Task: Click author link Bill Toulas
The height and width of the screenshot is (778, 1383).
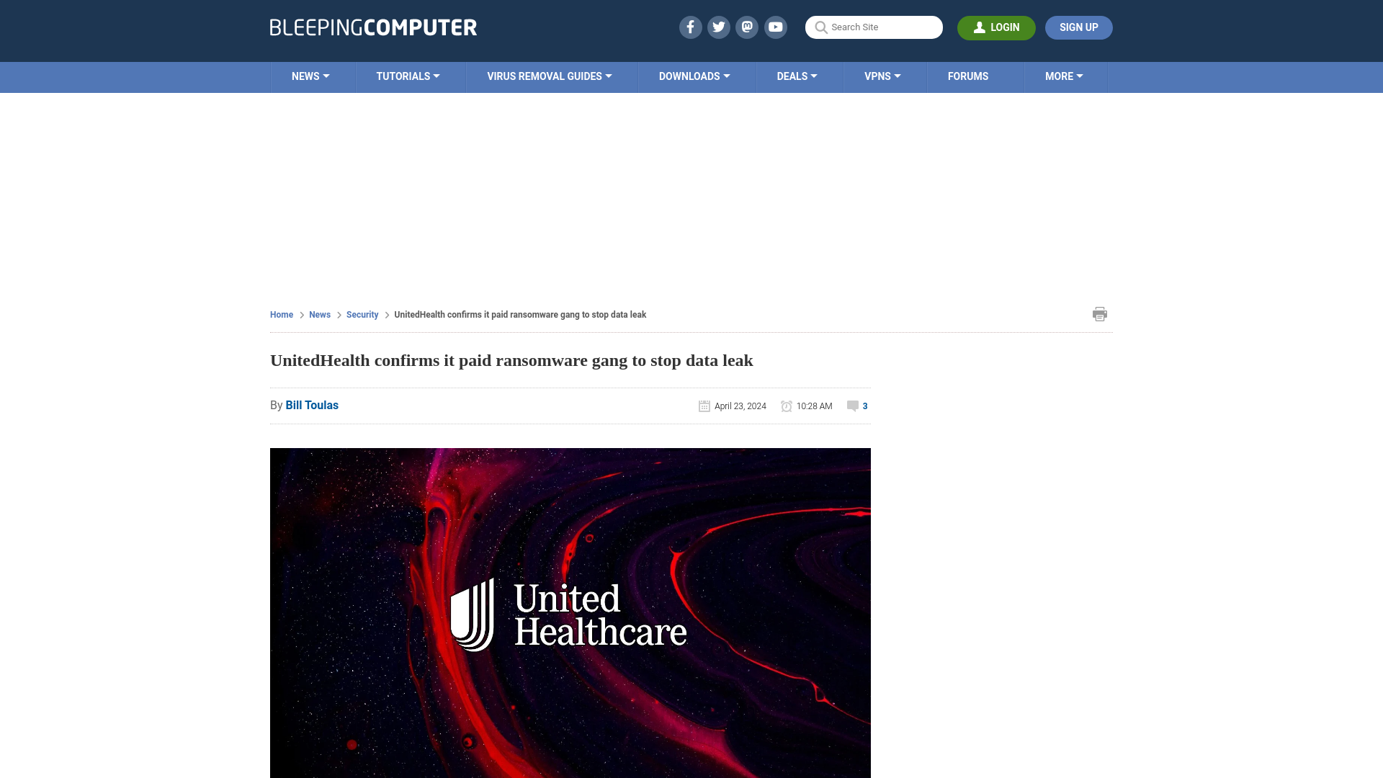Action: click(312, 405)
